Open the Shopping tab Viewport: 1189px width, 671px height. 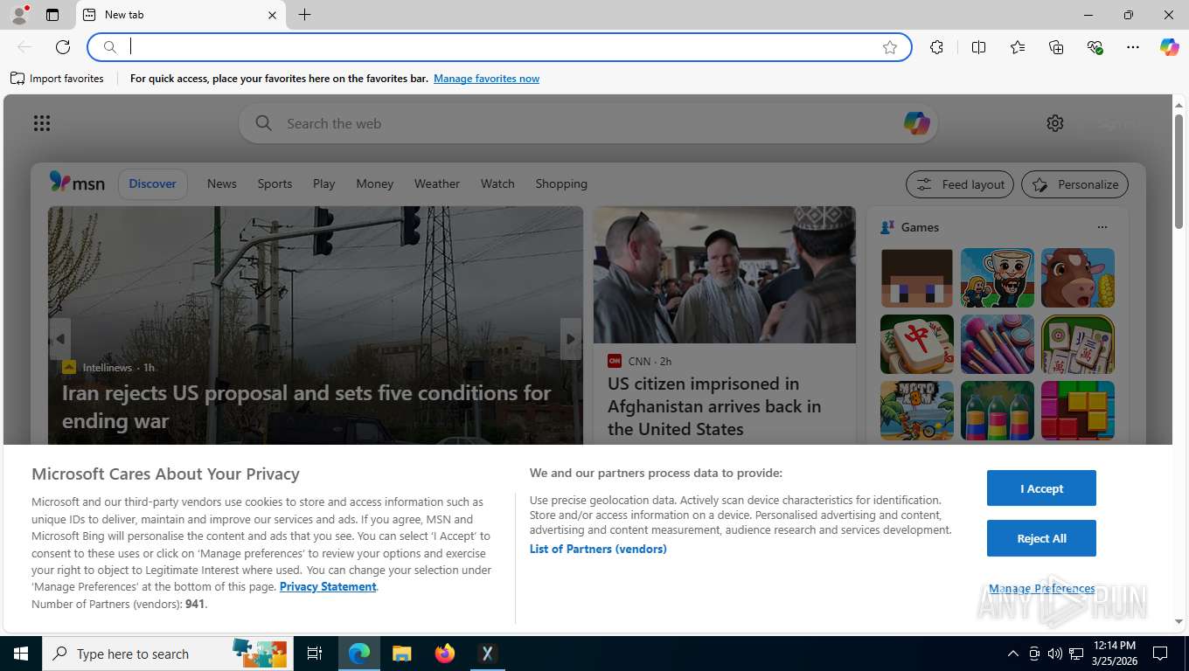(561, 183)
